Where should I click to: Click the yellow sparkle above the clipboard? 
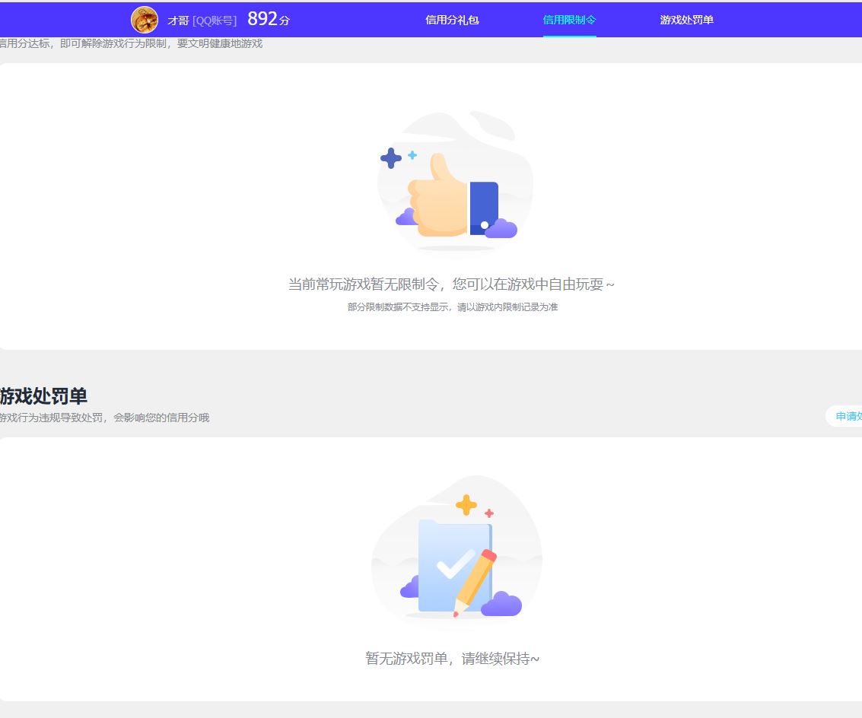click(466, 504)
